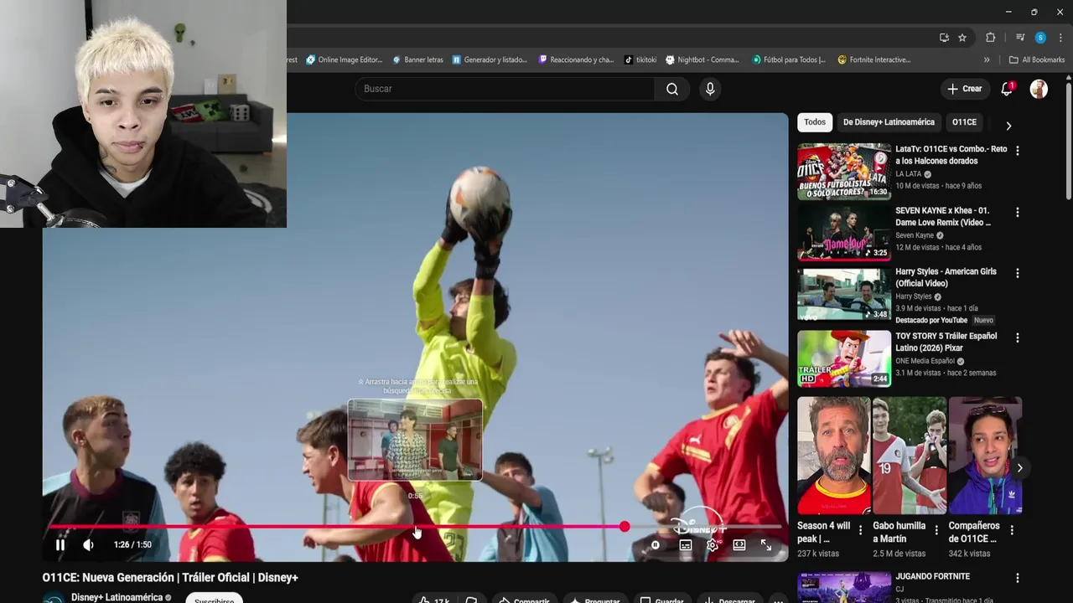Open Harry Styles American Girls video
This screenshot has height=603, width=1073.
coord(946,277)
